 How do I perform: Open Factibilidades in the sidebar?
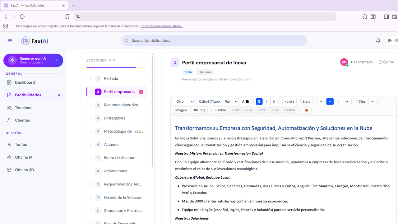click(x=33, y=95)
